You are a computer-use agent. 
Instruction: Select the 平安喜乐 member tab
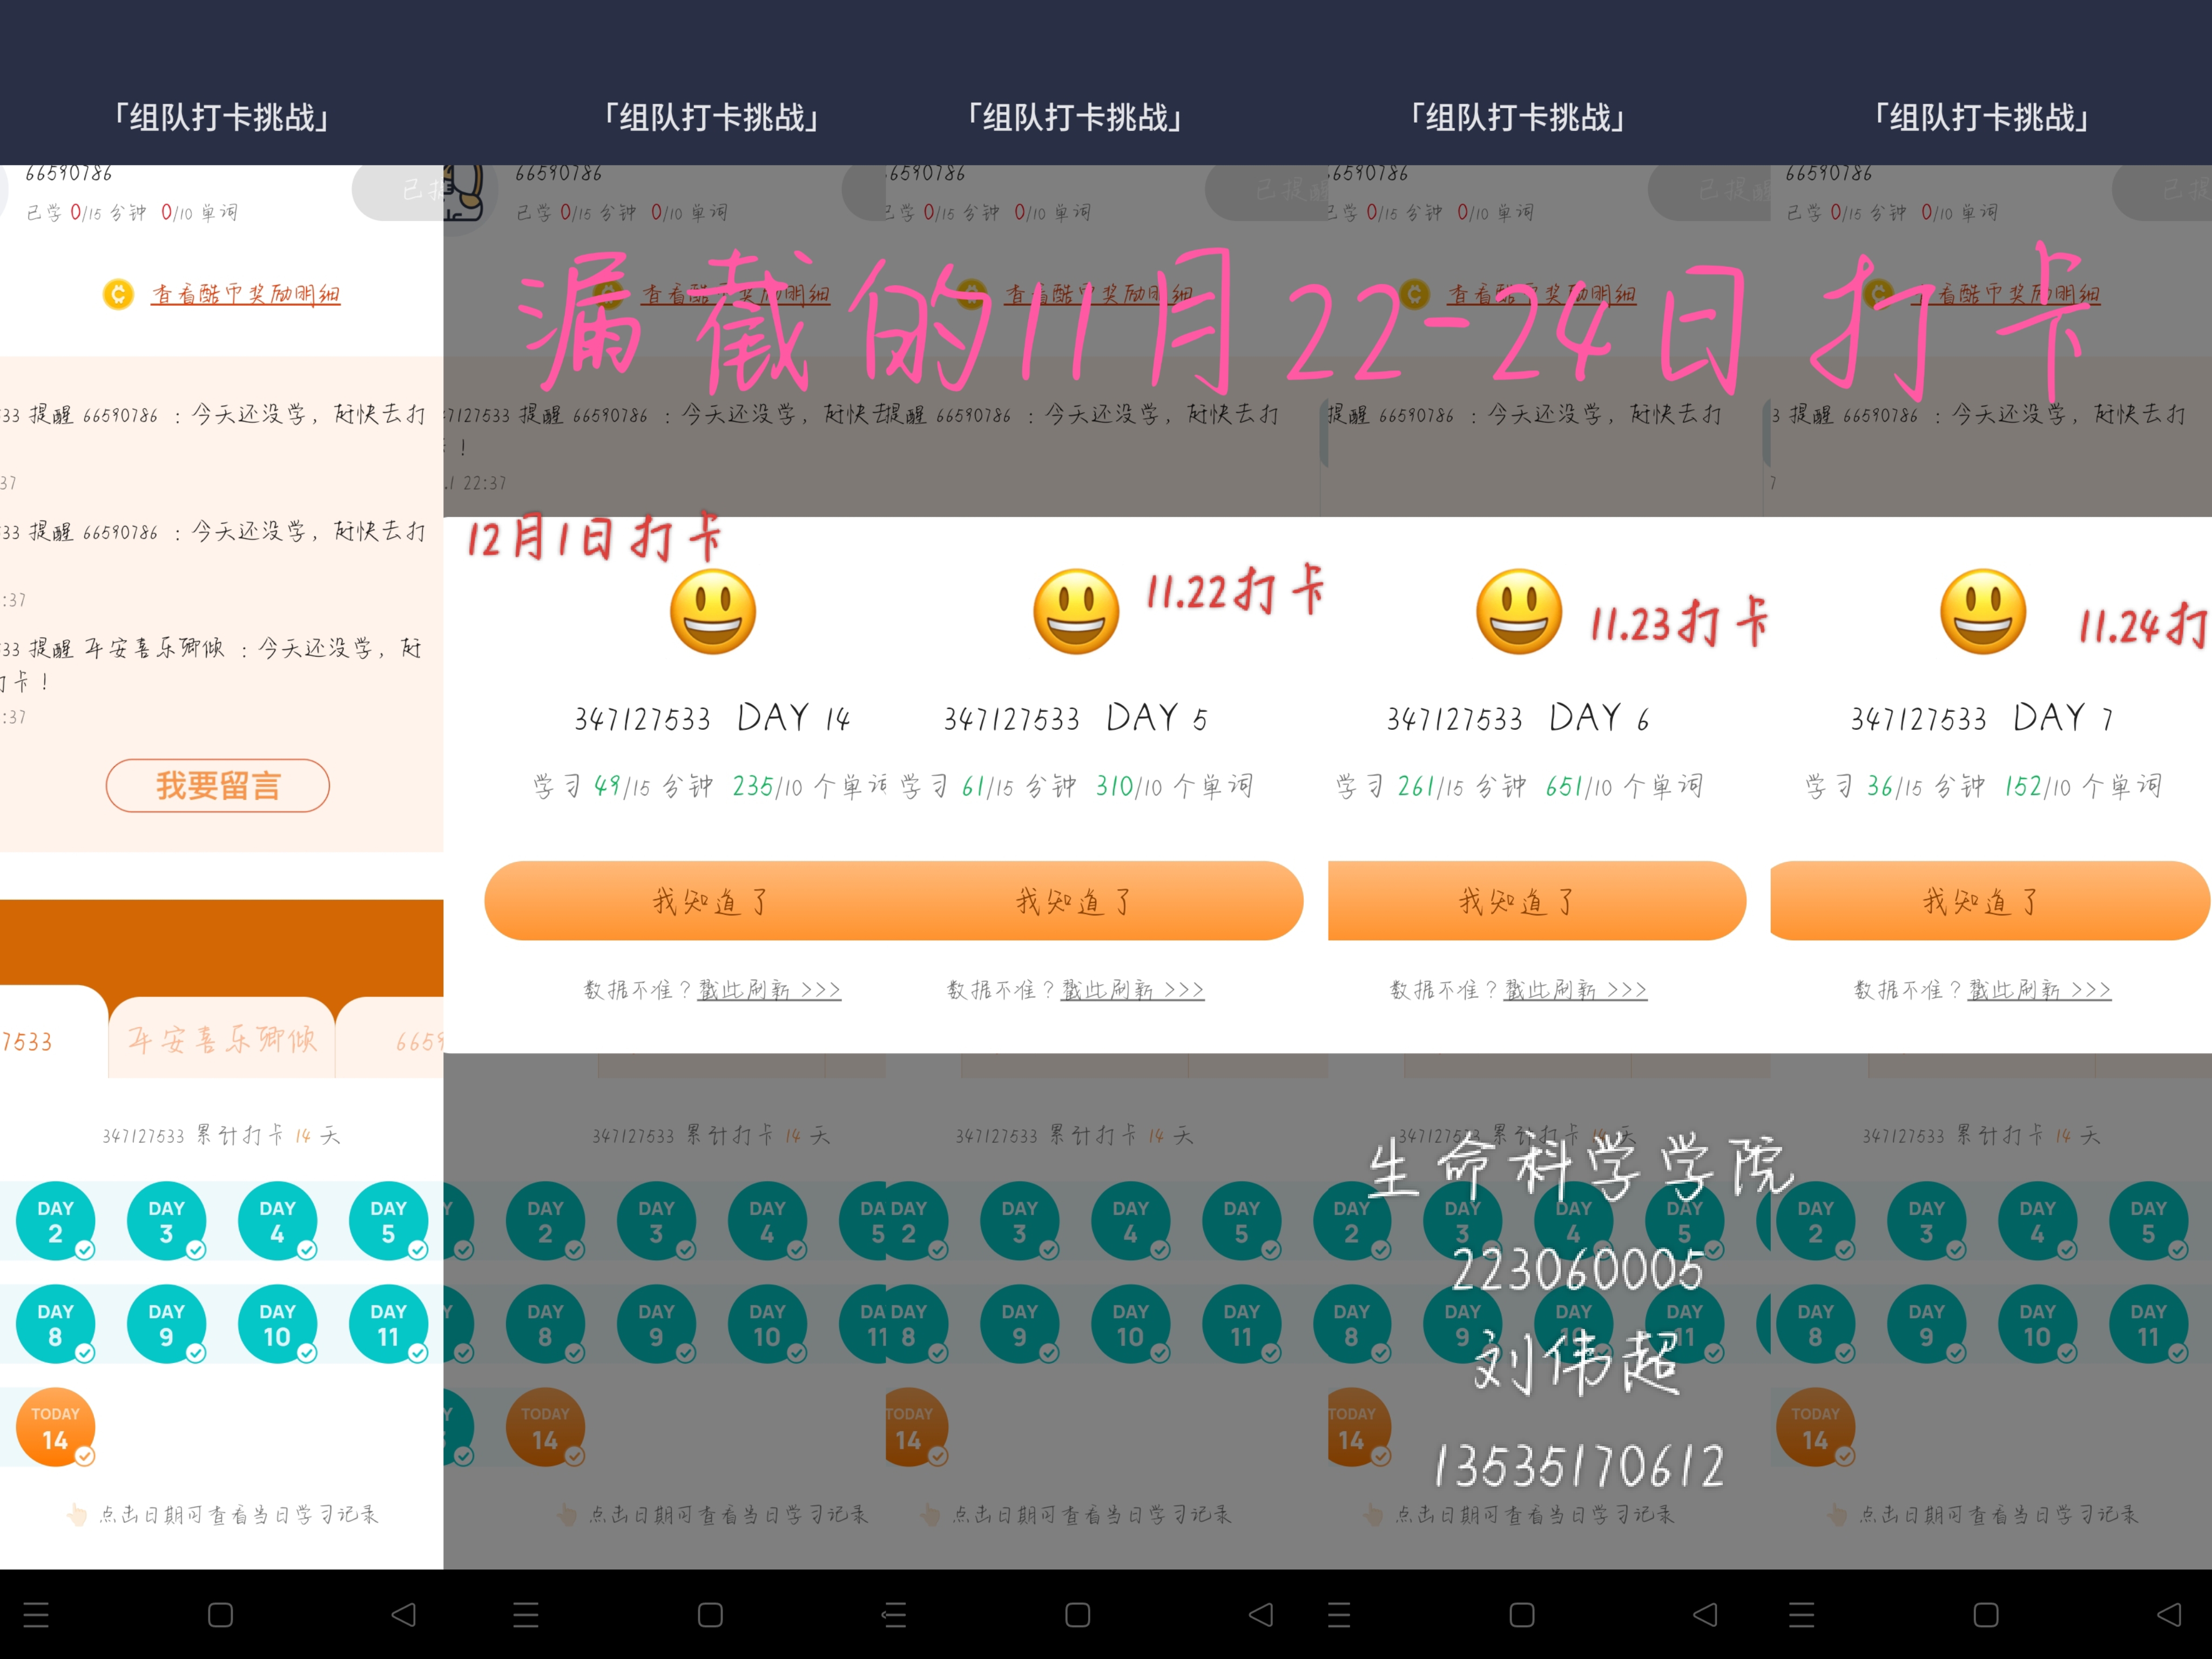click(222, 1040)
